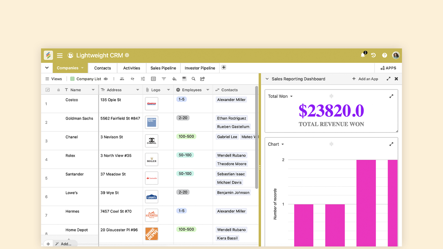Screen dimensions: 443x249
Task: Open the Chart block dropdown
Action: [x=283, y=144]
